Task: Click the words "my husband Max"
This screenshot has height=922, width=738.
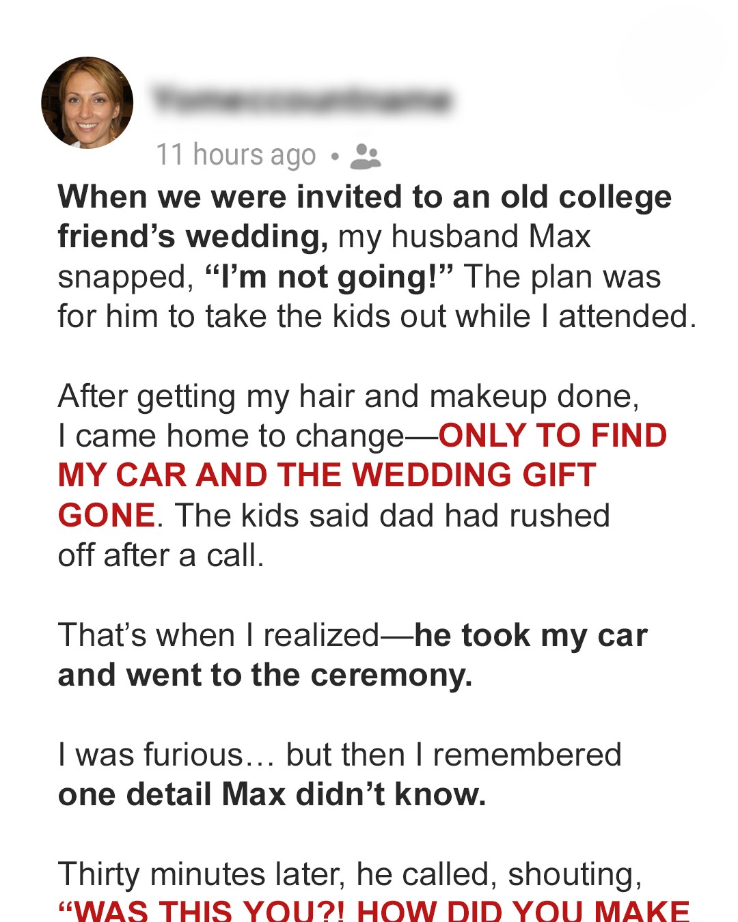Action: tap(464, 237)
